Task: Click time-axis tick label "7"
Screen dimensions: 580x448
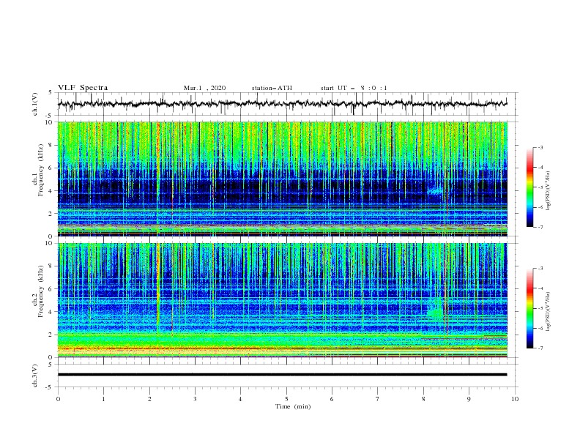Action: [x=378, y=399]
